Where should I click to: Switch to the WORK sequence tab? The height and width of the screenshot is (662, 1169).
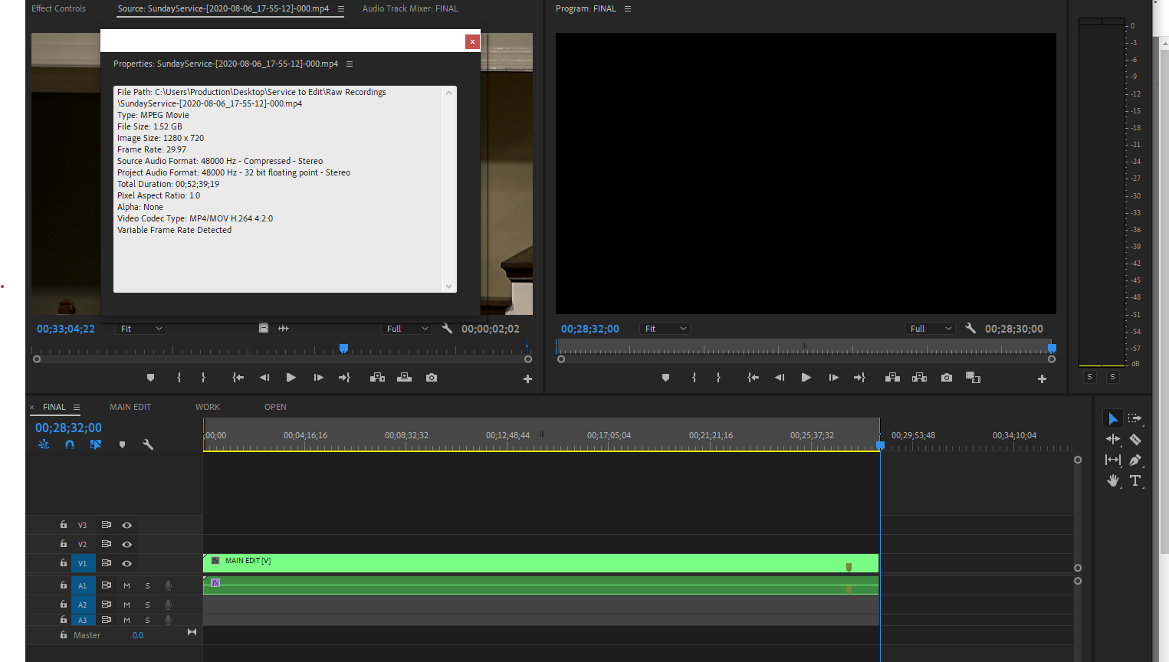(207, 407)
